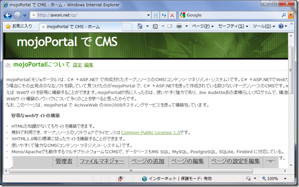
Task: Expand the Home button dropdown arrow
Action: pyautogui.click(x=147, y=26)
